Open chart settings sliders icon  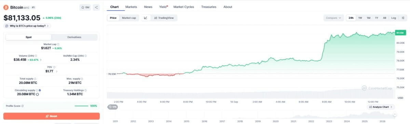[403, 18]
